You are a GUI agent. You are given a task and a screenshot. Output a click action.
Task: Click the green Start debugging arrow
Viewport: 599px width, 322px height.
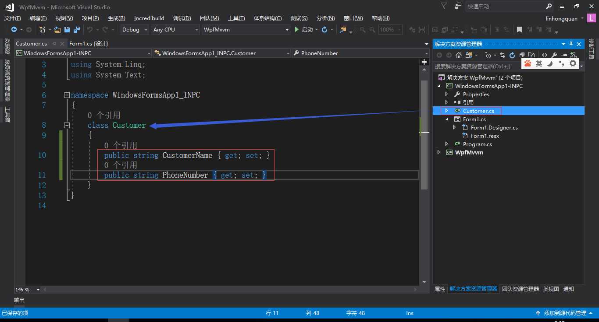coord(297,29)
